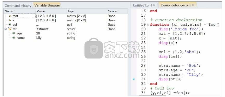Viewport: 225px width, 97px height.
Task: Place cursor on mat = [1,2,3;4,5,6] line
Action: point(182,34)
